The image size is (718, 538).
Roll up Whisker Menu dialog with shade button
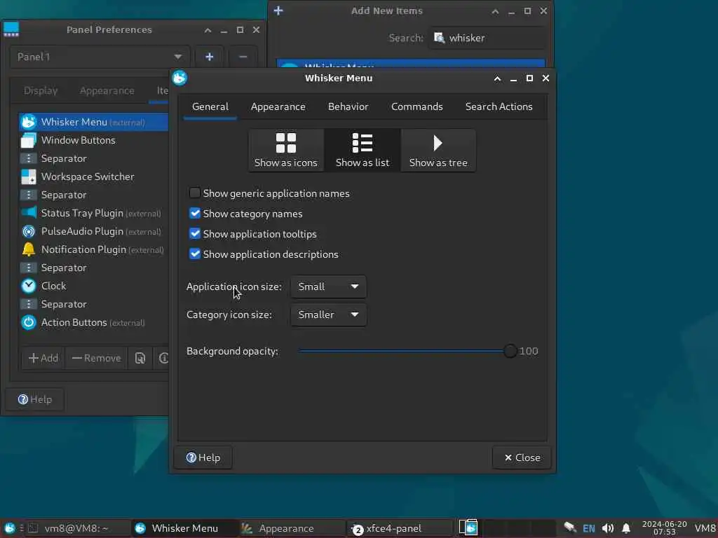pos(497,78)
